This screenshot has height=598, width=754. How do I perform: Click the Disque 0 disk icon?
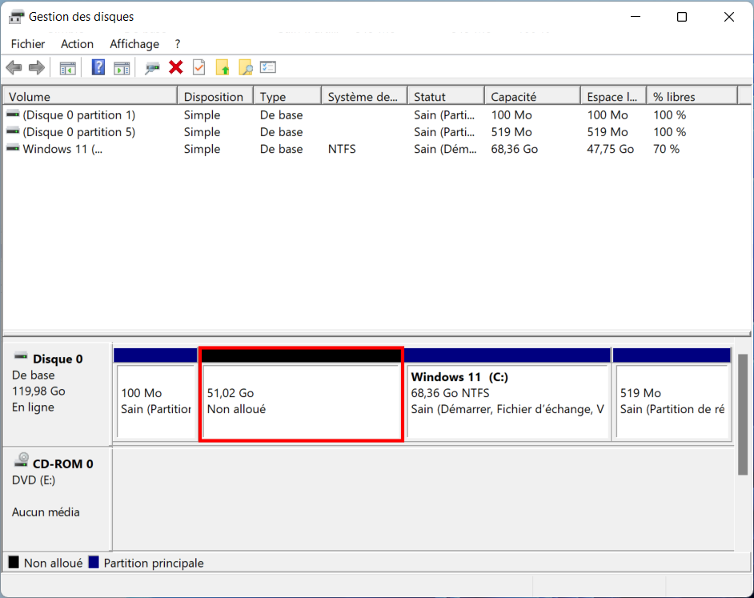coord(21,356)
